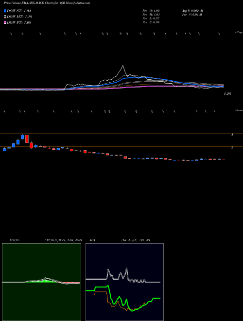
Task: Click the 'Pre H: 1.01' value
Action: [x=151, y=15]
